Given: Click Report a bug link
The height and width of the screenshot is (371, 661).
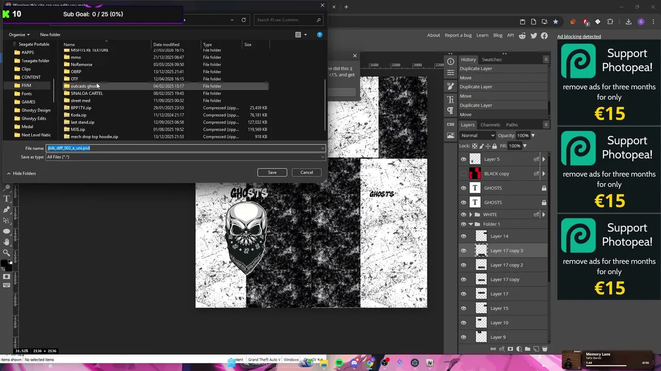Looking at the screenshot, I should [x=458, y=35].
